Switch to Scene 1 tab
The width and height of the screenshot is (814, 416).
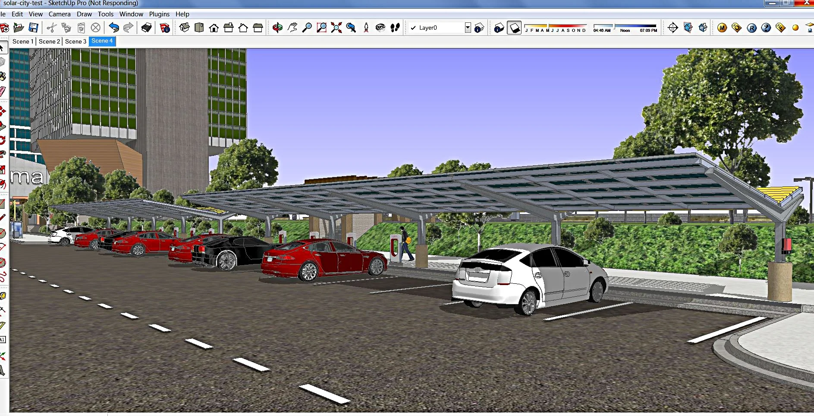[23, 41]
